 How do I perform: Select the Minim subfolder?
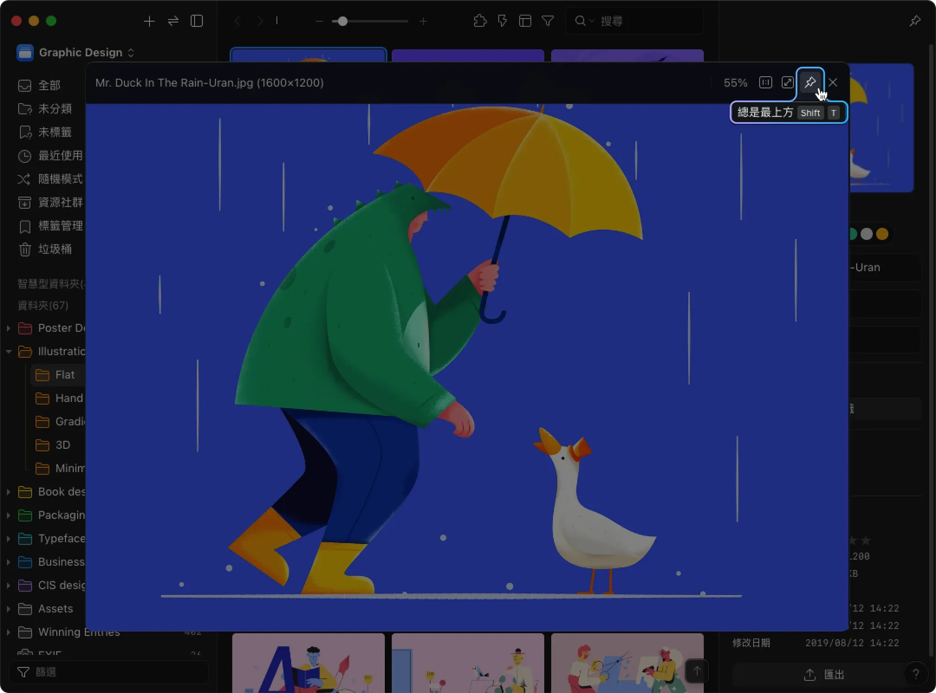click(x=59, y=468)
